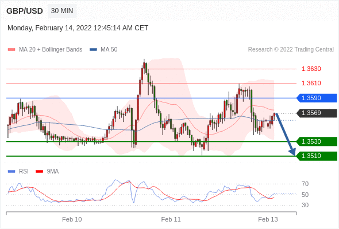Click the MA 20 + Bollinger Bands legend swatch

point(11,50)
